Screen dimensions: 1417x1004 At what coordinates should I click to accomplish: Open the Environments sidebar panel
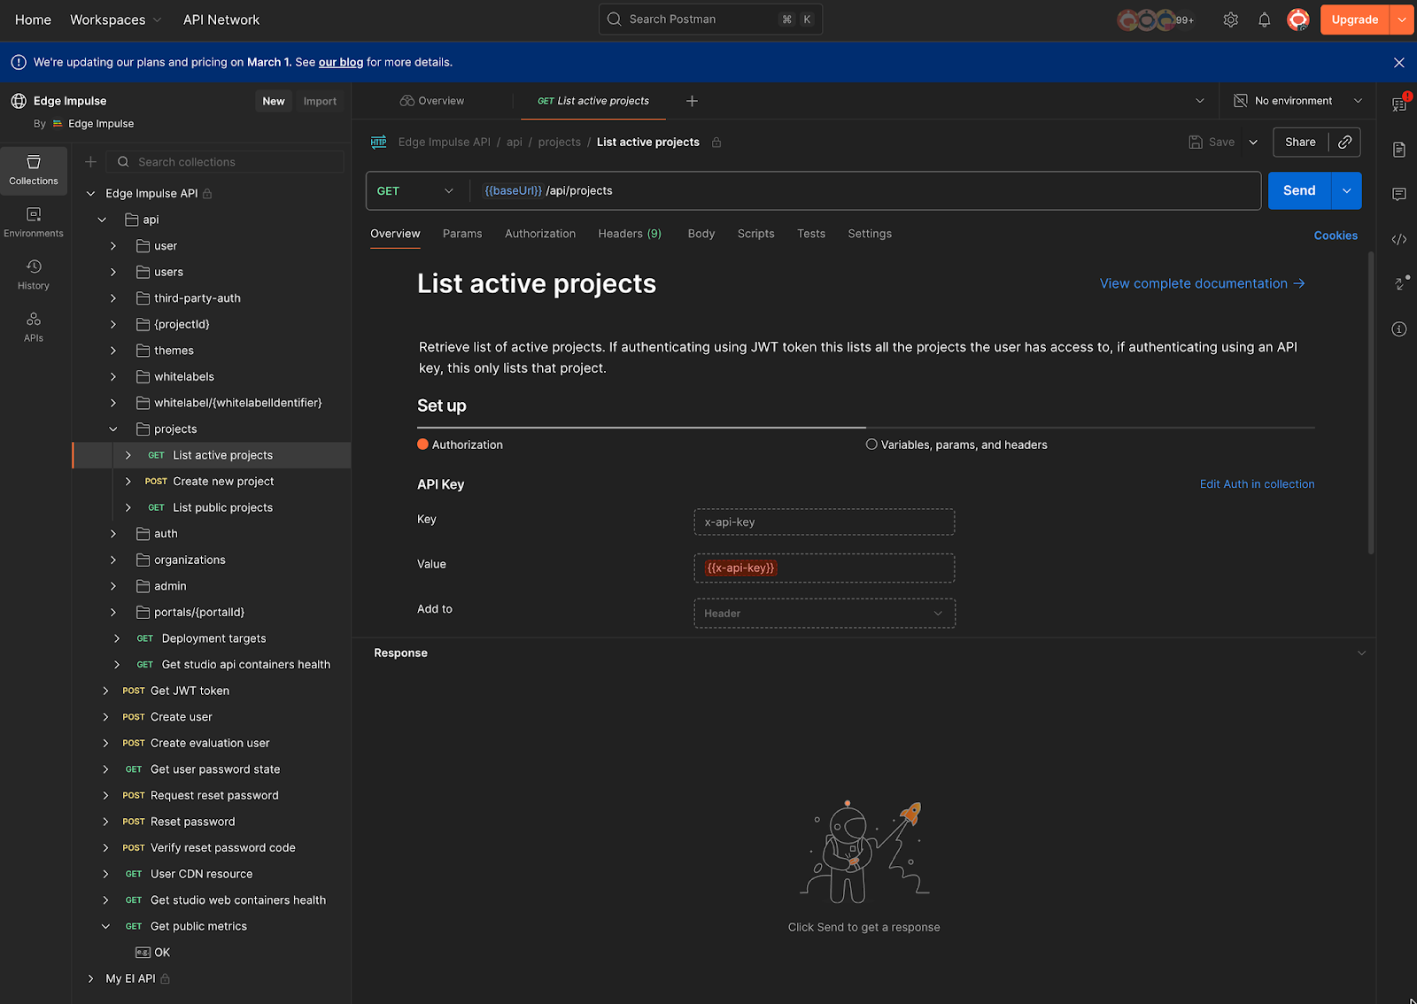[x=34, y=222]
